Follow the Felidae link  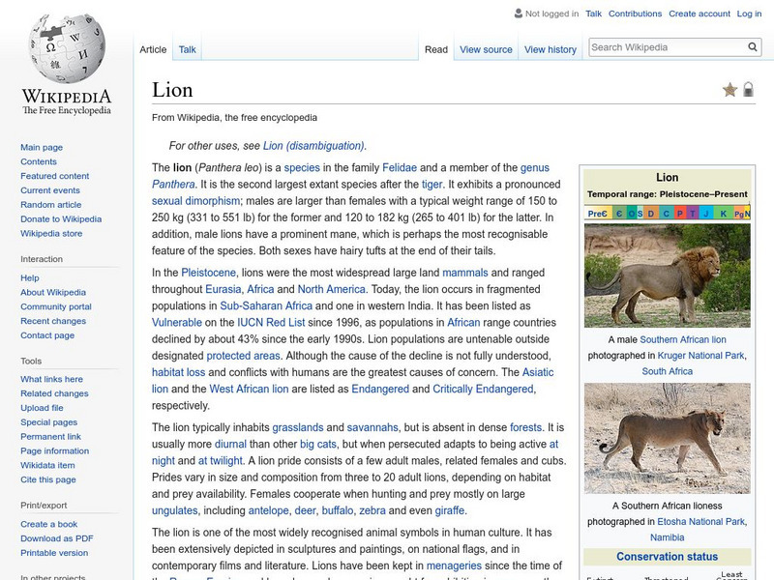[x=400, y=167]
